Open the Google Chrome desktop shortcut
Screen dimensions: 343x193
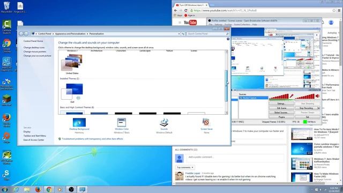click(x=6, y=46)
